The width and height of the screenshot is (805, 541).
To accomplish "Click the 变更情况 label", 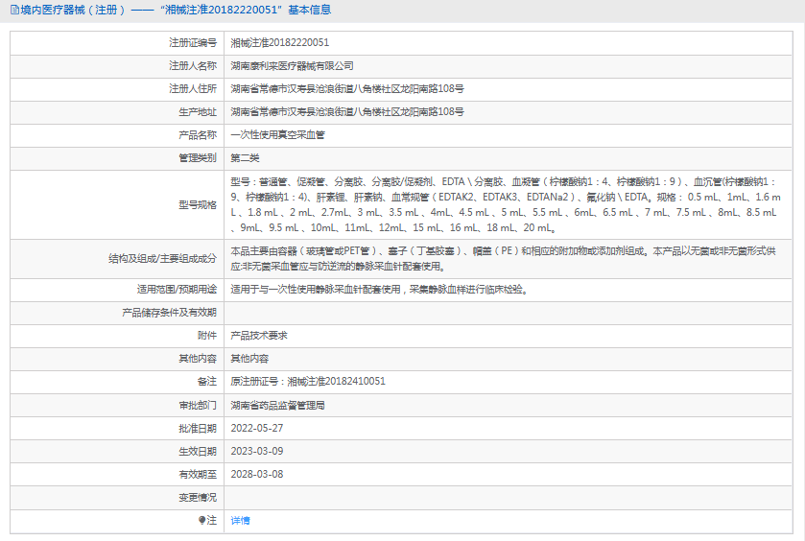I will pos(198,498).
